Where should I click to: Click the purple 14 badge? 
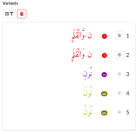pyautogui.click(x=104, y=75)
